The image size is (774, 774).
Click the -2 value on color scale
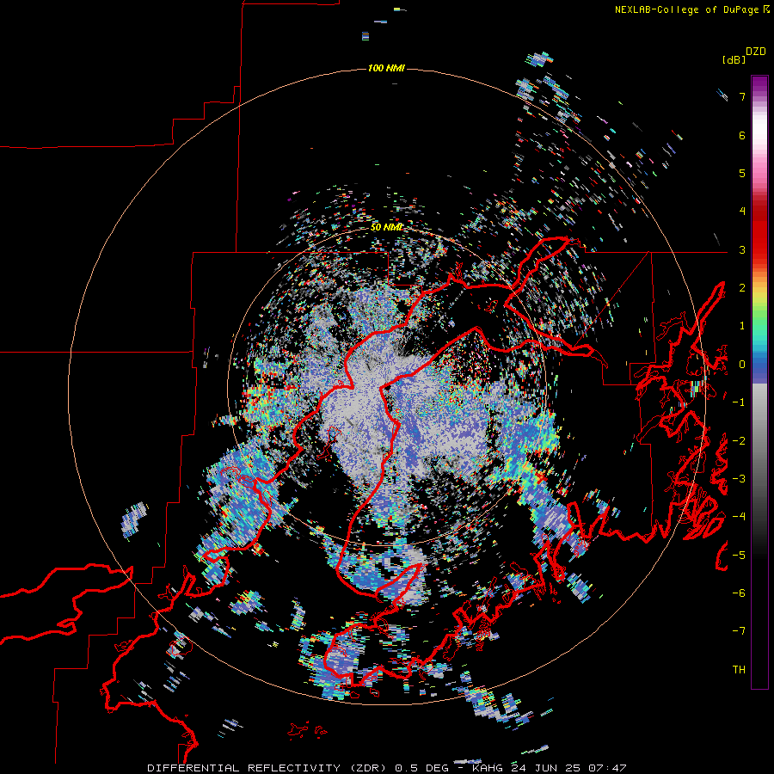(x=739, y=441)
